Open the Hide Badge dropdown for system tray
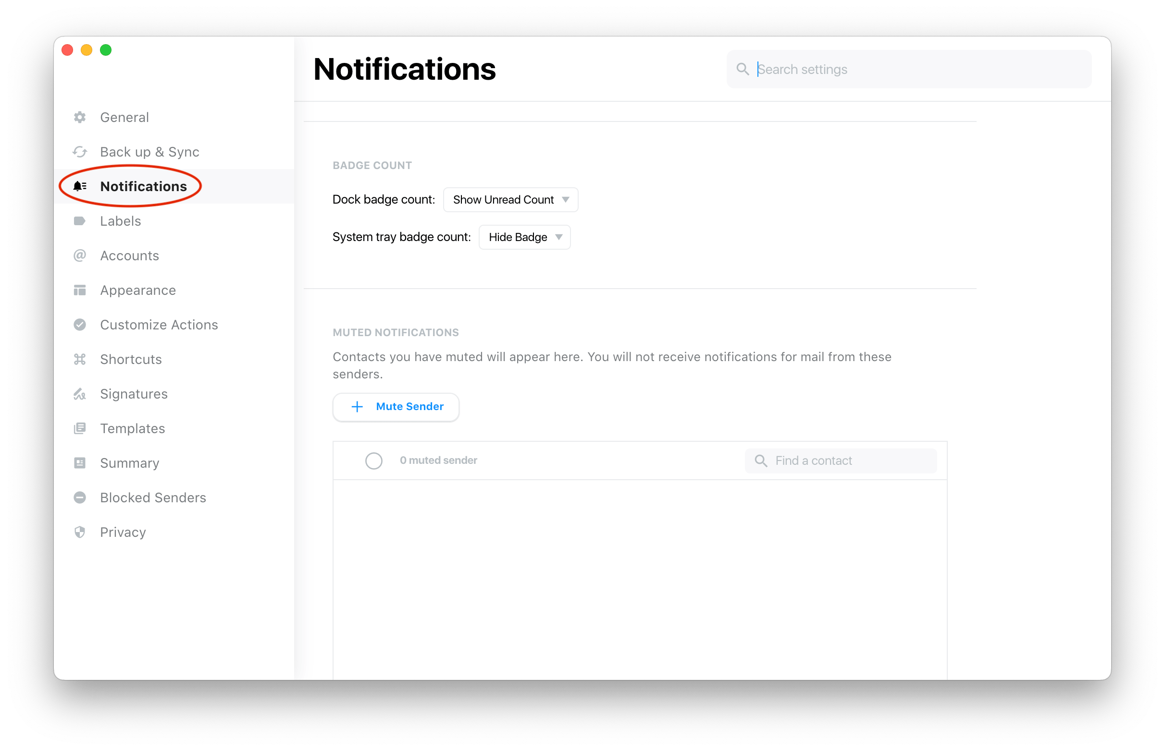This screenshot has height=751, width=1165. (524, 237)
